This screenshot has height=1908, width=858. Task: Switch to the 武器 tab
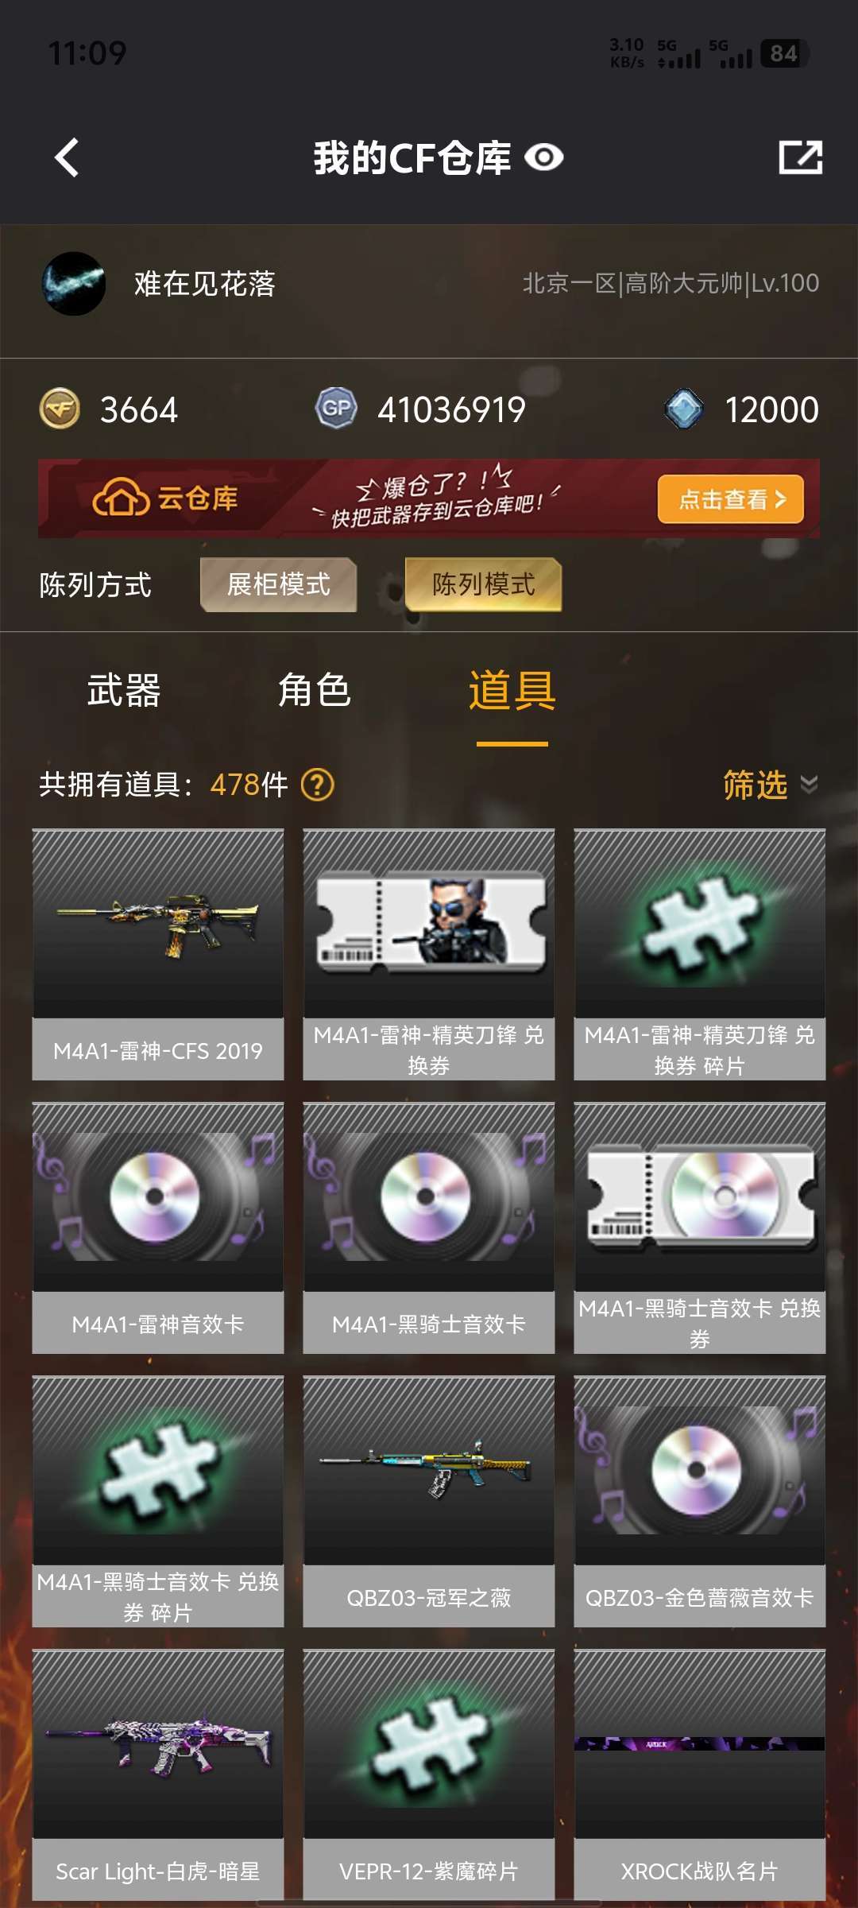click(x=124, y=690)
